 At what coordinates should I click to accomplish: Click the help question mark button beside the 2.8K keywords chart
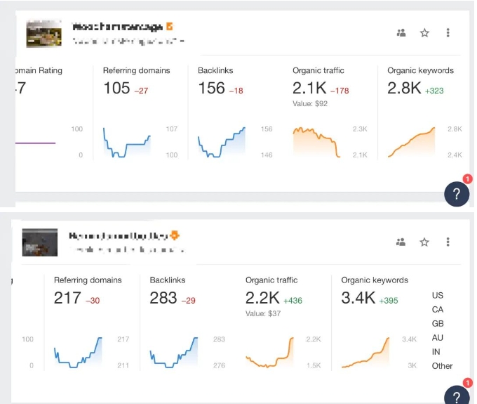[x=457, y=195]
